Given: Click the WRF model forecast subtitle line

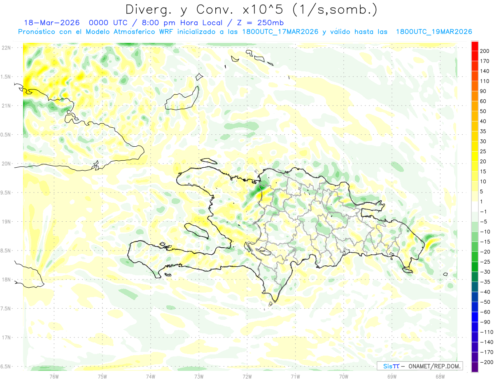Looking at the screenshot, I should point(245,32).
